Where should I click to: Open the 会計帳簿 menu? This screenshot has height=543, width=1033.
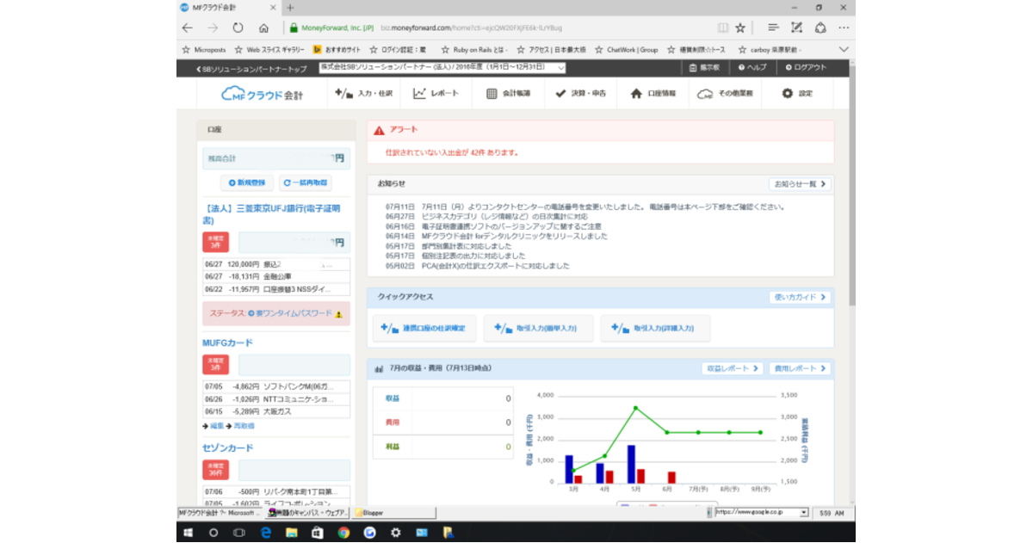pyautogui.click(x=509, y=94)
